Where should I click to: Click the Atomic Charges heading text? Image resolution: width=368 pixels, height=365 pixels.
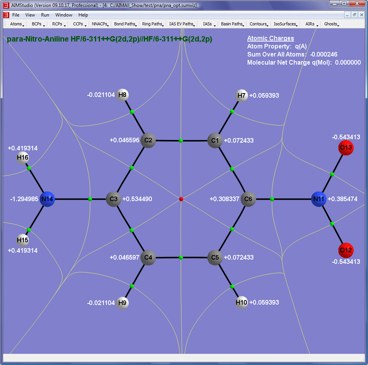point(270,38)
